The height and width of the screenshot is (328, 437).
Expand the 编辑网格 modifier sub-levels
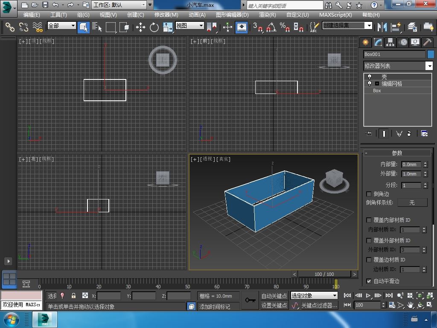tap(377, 83)
